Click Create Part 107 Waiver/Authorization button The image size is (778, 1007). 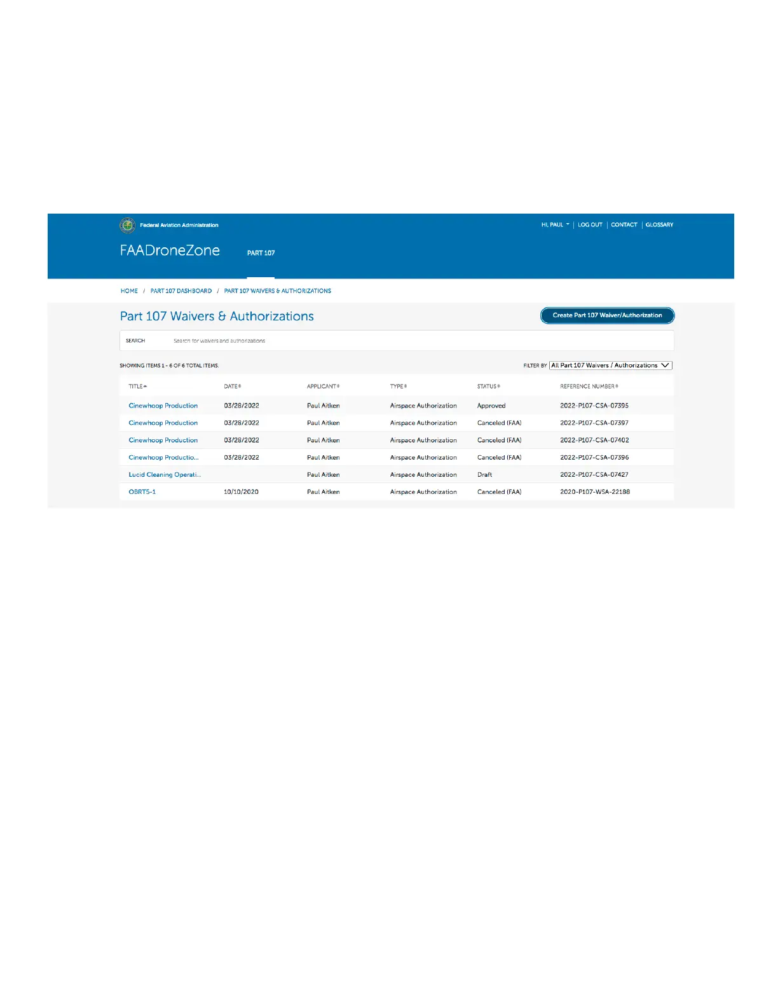click(x=607, y=315)
